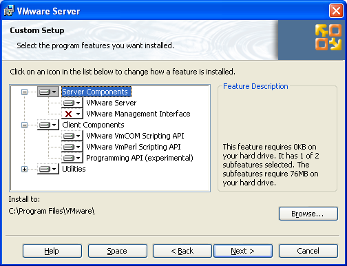
Task: Click the 'Custom Setup' heading
Action: (37, 30)
